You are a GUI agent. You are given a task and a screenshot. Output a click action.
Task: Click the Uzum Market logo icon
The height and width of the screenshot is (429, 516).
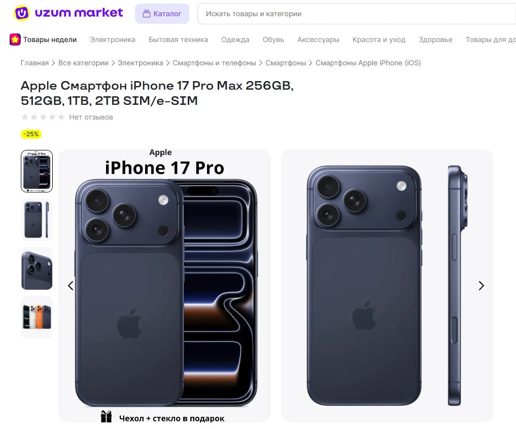click(x=22, y=13)
